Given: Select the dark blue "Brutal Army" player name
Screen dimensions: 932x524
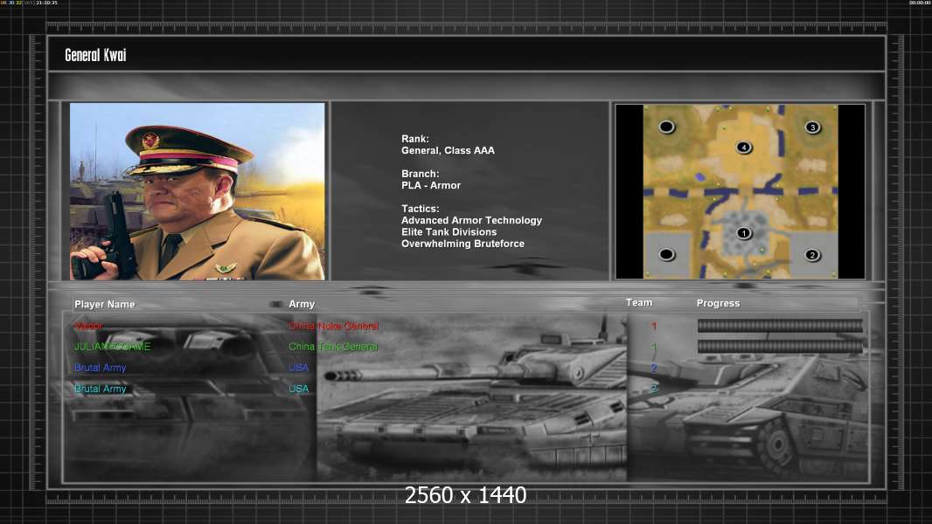Looking at the screenshot, I should [100, 368].
